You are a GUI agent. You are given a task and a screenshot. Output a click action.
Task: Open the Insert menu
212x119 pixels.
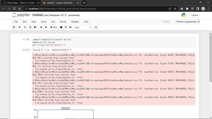pos(44,22)
